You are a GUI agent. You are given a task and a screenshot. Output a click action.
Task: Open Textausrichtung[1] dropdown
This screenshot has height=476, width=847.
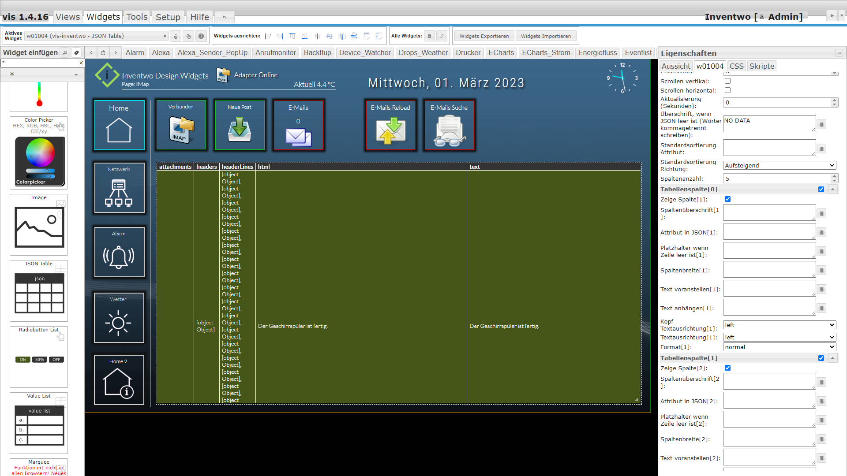tap(780, 338)
